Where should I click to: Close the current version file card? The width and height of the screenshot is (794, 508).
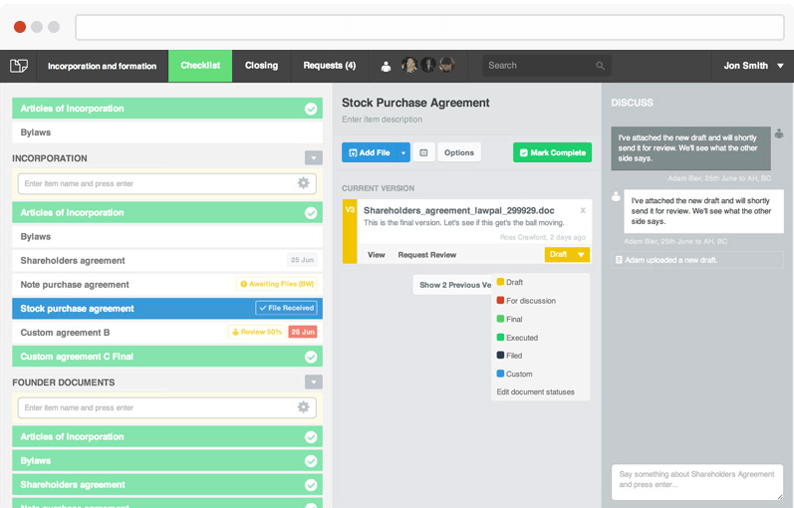coord(583,210)
